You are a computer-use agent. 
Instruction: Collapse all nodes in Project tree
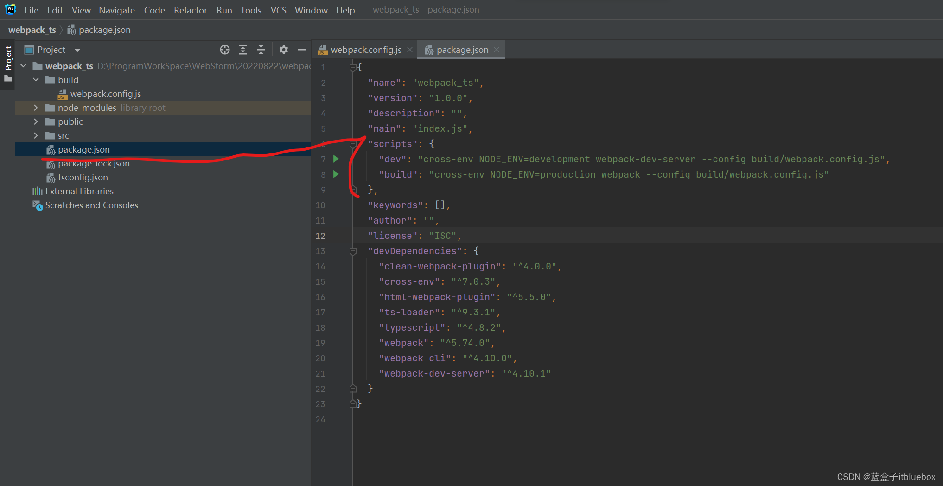click(x=261, y=50)
